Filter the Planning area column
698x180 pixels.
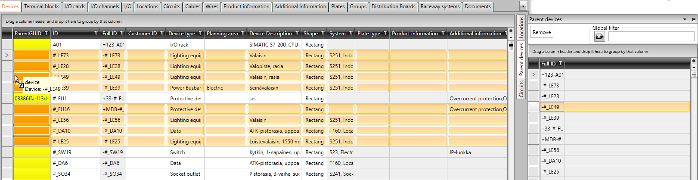(x=243, y=33)
